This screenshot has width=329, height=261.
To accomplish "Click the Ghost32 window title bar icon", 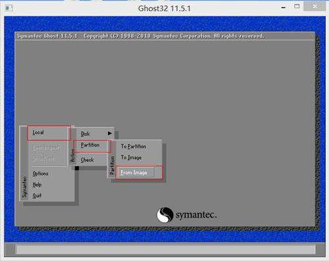I will [x=9, y=8].
